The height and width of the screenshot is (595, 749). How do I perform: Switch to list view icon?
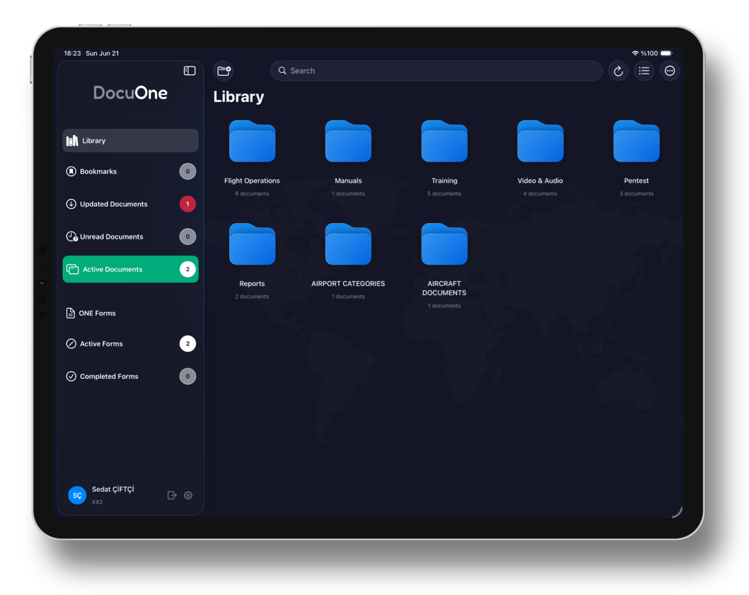pyautogui.click(x=644, y=71)
